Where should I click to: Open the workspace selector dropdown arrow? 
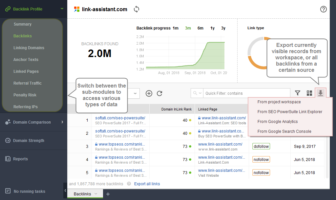(x=135, y=93)
